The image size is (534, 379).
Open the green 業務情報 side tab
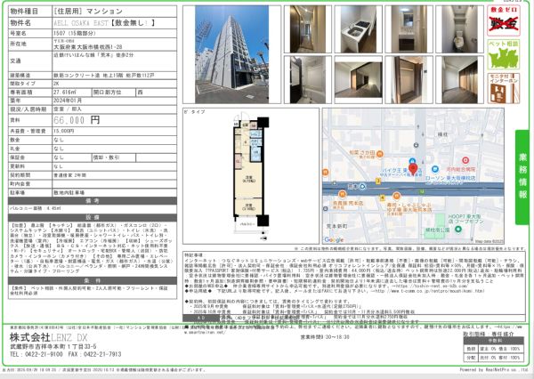[522, 177]
